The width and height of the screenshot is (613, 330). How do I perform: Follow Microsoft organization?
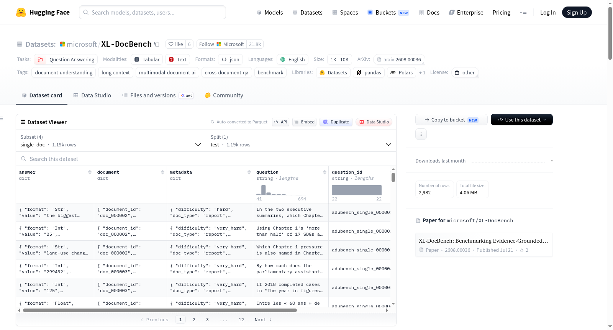[221, 44]
